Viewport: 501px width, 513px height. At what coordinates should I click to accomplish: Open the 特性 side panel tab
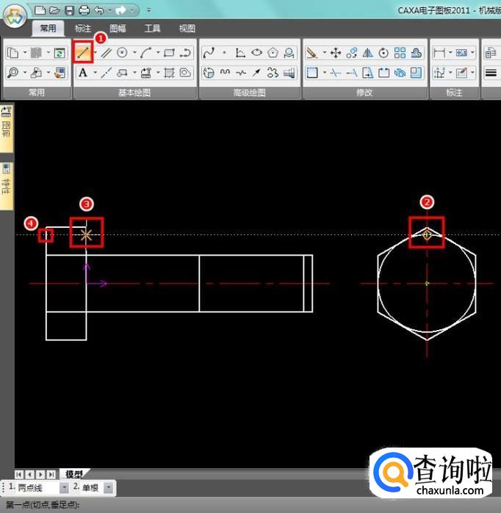pos(7,186)
